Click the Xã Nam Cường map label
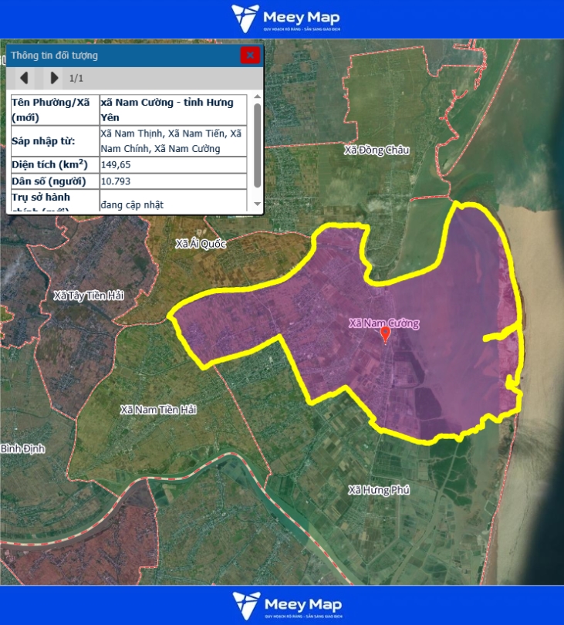The width and height of the screenshot is (564, 625). 383,323
